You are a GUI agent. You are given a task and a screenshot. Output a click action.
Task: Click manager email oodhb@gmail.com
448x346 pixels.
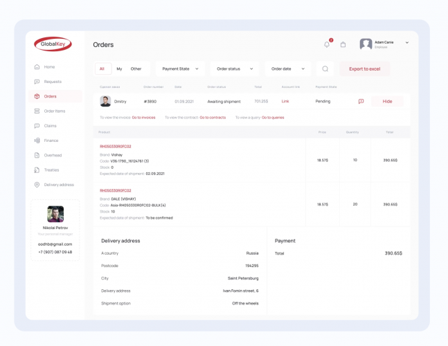[x=55, y=244]
